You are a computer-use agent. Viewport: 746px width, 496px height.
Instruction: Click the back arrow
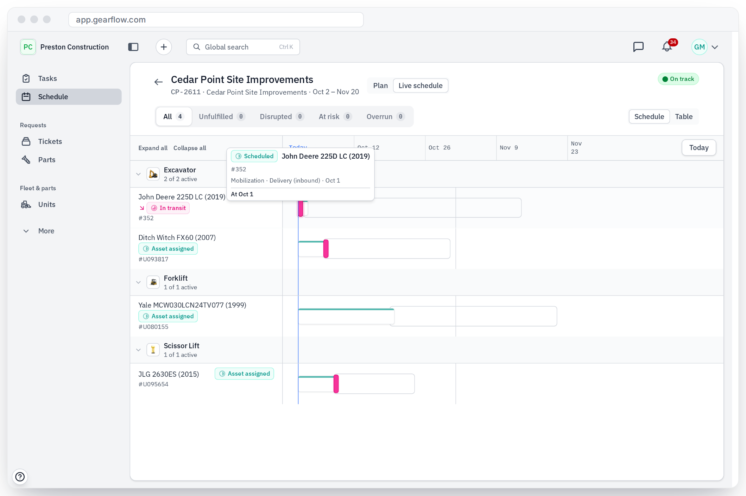click(x=158, y=82)
